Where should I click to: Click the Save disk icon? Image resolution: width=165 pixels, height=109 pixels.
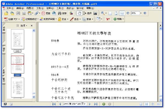point(18,13)
